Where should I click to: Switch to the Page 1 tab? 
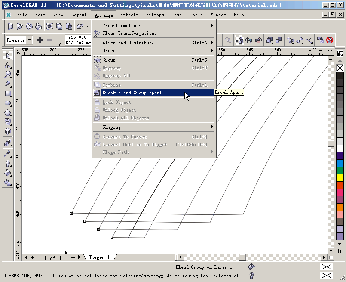coord(99,257)
